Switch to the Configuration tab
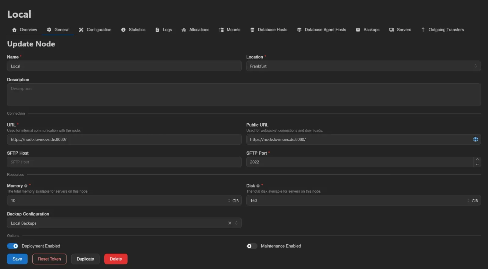 point(95,30)
